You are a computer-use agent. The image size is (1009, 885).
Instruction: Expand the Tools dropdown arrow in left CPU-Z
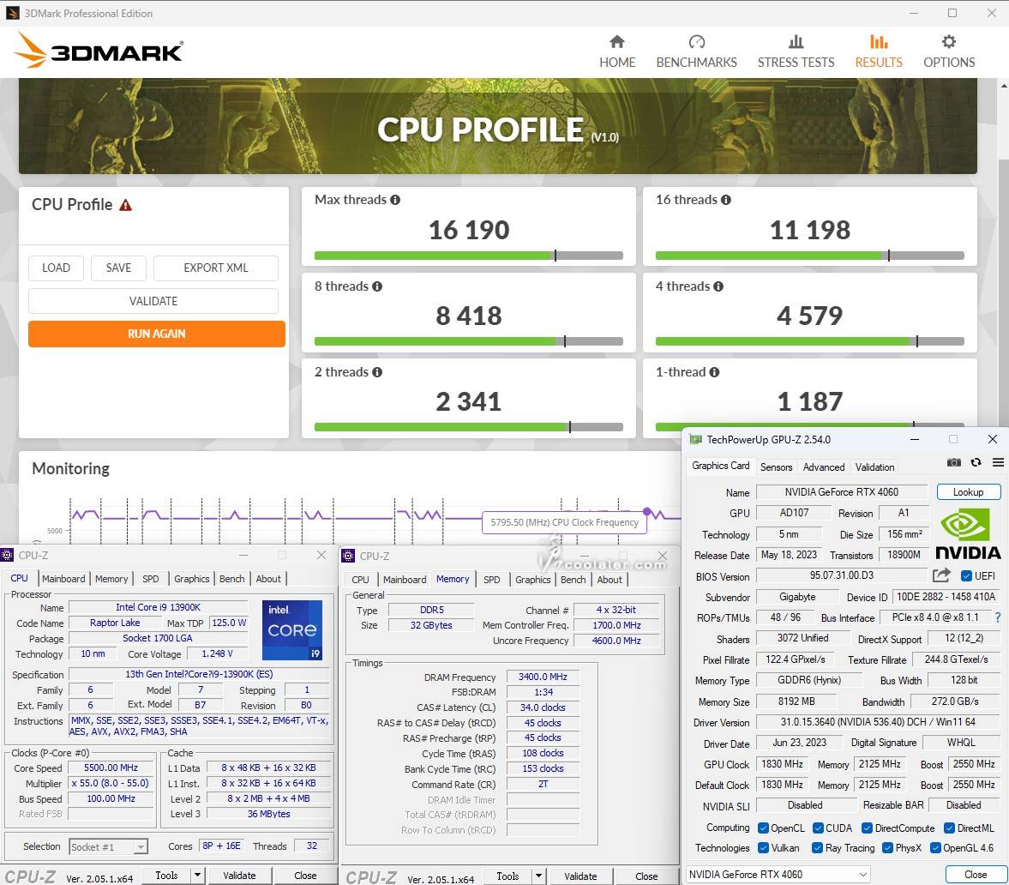(x=198, y=876)
